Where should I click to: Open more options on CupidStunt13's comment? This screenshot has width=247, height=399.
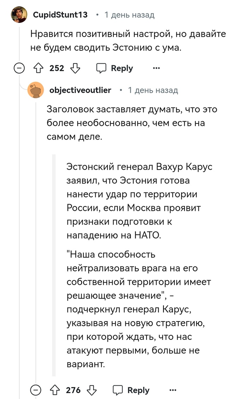point(156,68)
